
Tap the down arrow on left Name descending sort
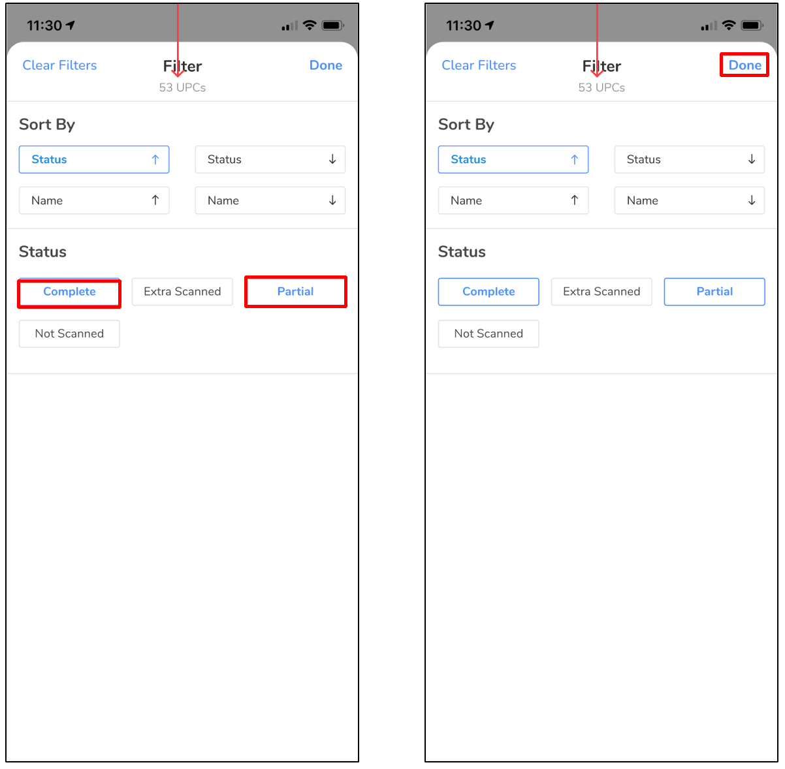click(x=332, y=200)
